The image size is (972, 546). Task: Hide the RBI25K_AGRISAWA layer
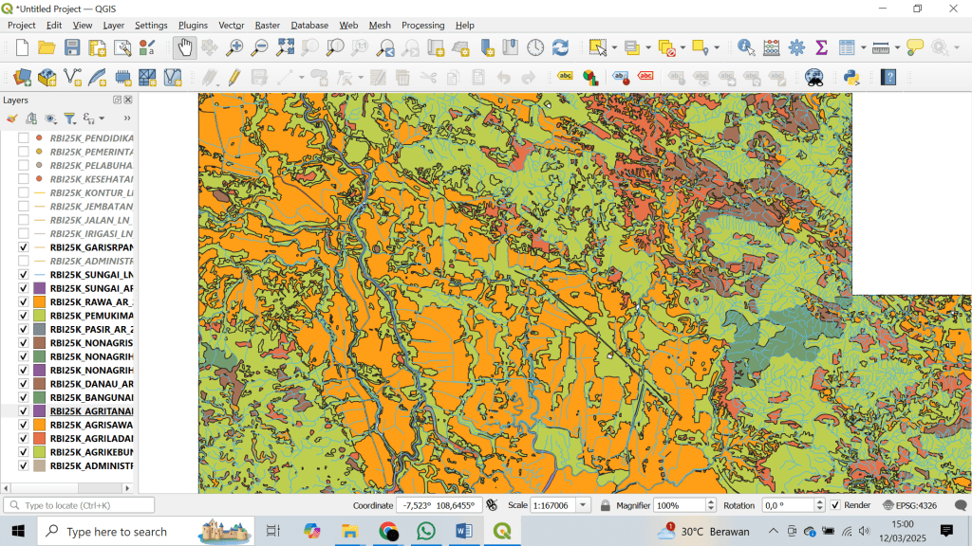(24, 425)
